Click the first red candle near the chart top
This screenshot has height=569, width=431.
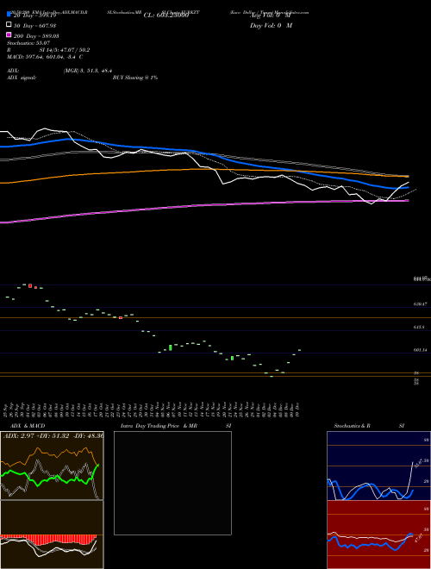point(30,285)
